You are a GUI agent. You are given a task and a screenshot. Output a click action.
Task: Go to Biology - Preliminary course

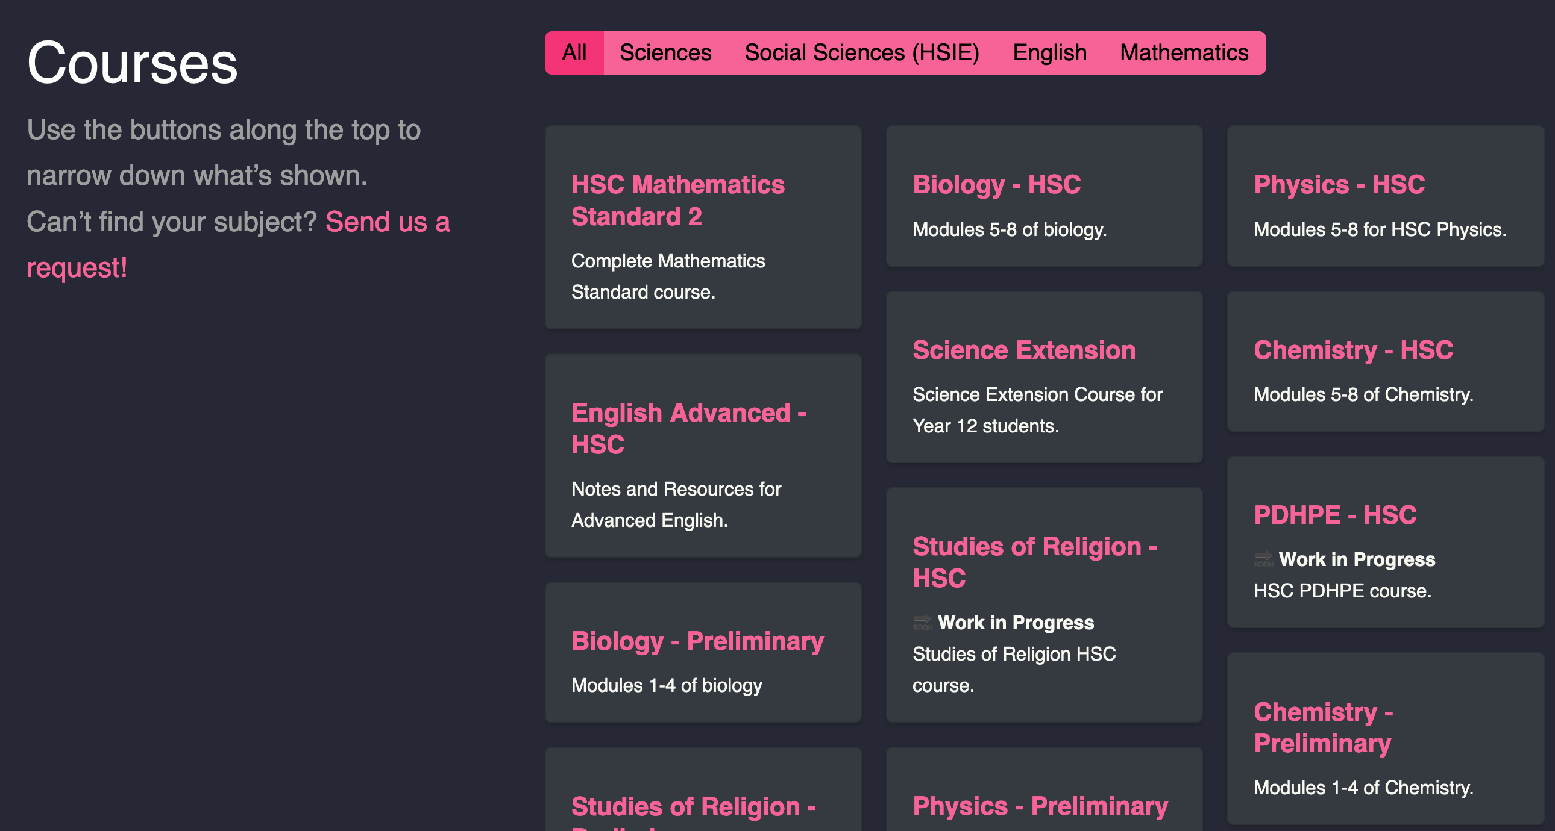pyautogui.click(x=697, y=641)
